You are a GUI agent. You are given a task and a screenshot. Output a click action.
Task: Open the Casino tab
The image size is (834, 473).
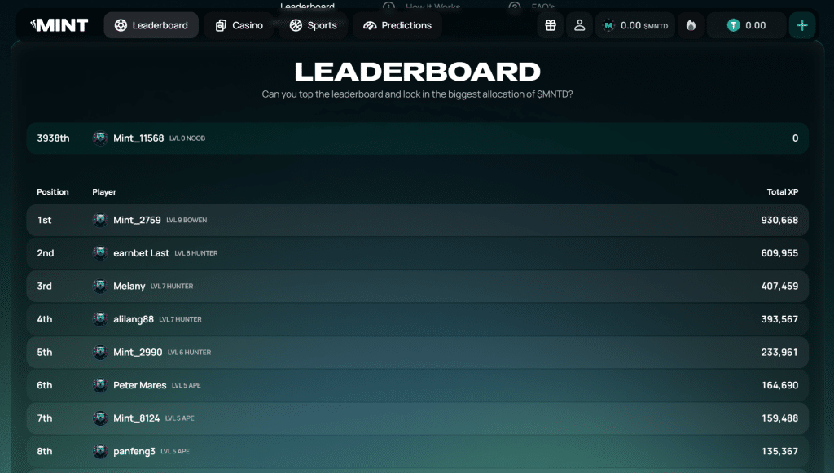(x=239, y=25)
